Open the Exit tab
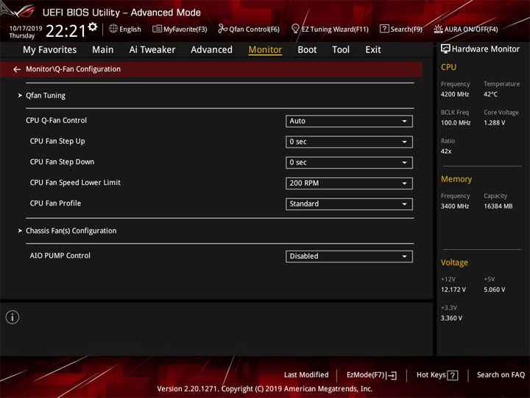This screenshot has height=398, width=530. 373,50
